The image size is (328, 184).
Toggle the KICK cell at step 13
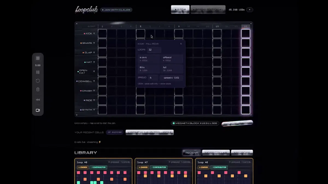(x=217, y=34)
